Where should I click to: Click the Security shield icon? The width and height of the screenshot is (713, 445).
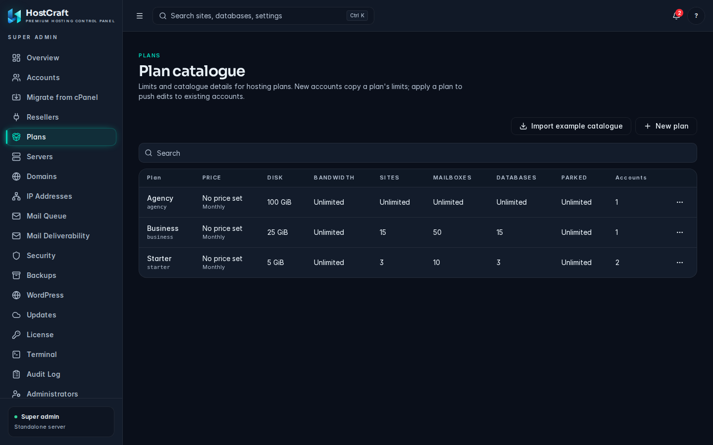pos(16,256)
